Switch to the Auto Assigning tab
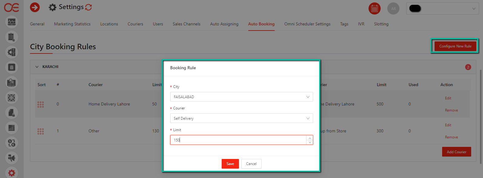Image resolution: width=483 pixels, height=178 pixels. [224, 24]
